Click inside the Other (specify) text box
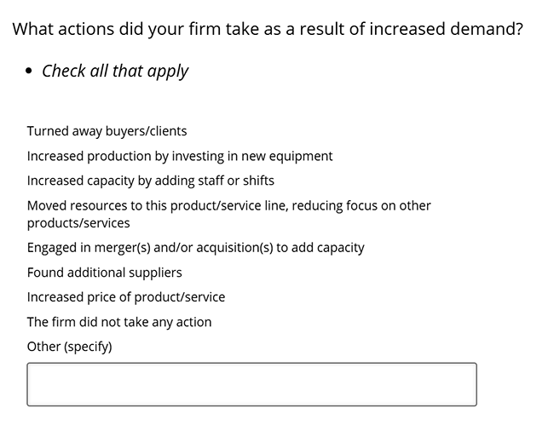Screen dimensions: 554x431 pos(252,384)
